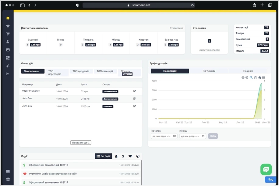The width and height of the screenshot is (279, 186).
Task: Edit the 2185 грн John Dou order
Action: tap(134, 99)
